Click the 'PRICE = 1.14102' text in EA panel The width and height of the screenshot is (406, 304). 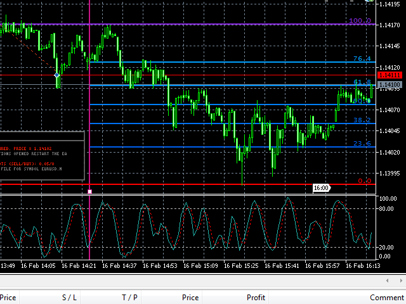coord(32,149)
